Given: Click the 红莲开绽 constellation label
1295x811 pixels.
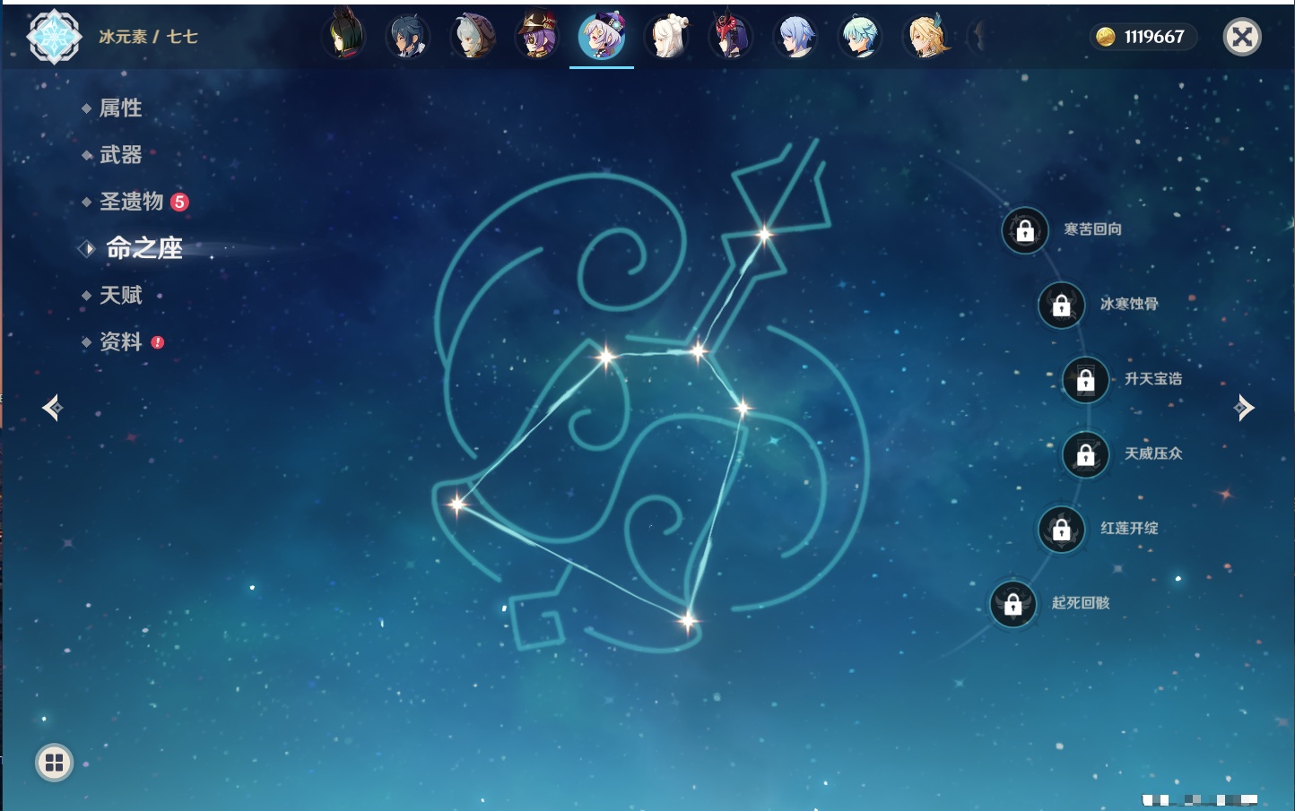Looking at the screenshot, I should click(x=1129, y=528).
